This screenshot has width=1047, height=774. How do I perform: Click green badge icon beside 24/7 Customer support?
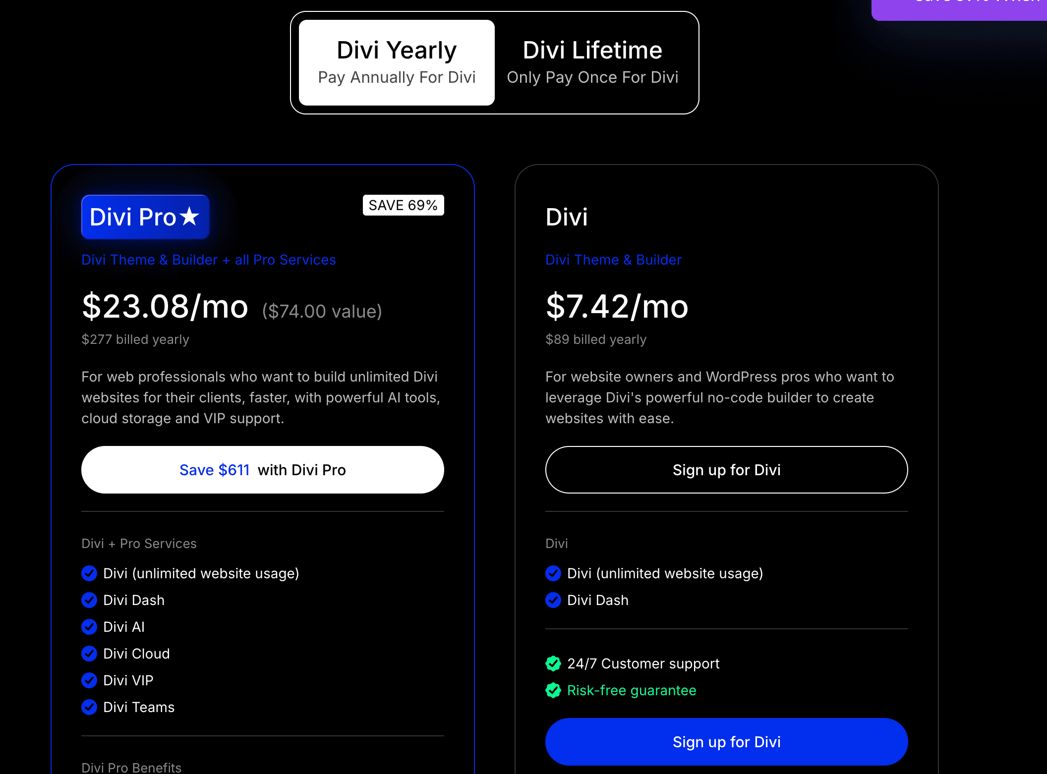[553, 663]
